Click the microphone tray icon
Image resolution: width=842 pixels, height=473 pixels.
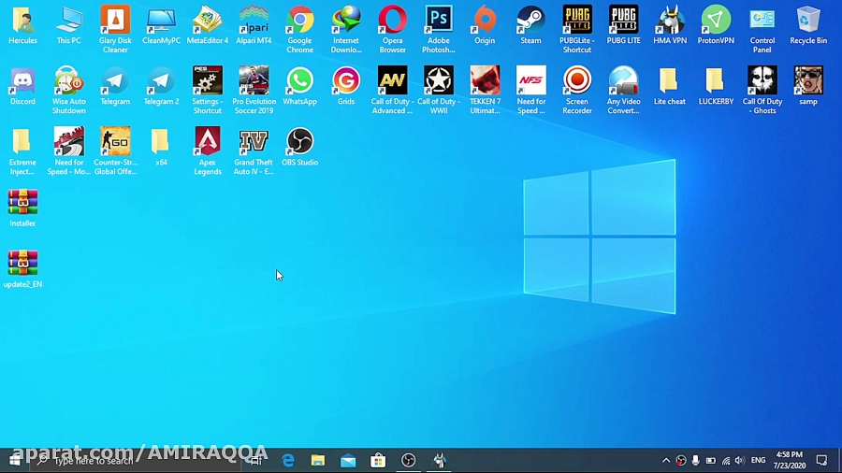point(695,461)
